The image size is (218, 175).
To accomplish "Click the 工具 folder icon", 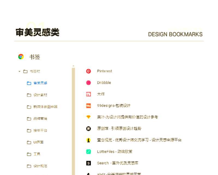I will [29, 154].
